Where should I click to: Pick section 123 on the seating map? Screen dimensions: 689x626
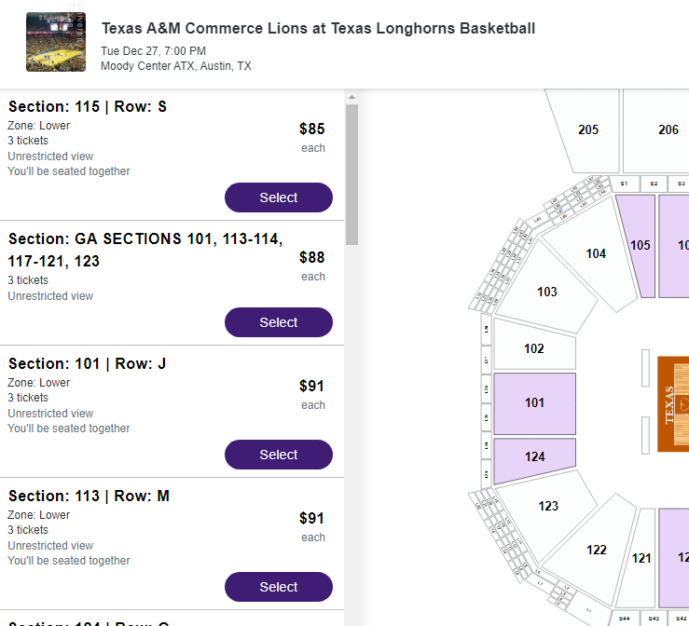[548, 506]
